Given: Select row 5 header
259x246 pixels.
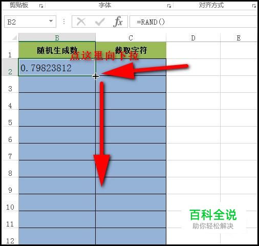Looking at the screenshot, I should point(10,118).
